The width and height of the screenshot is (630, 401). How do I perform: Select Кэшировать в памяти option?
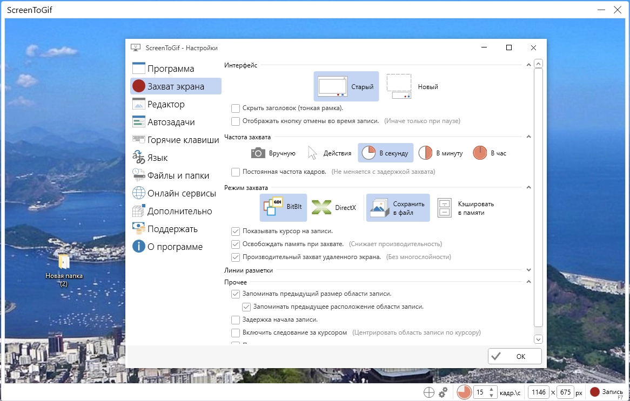pos(466,208)
